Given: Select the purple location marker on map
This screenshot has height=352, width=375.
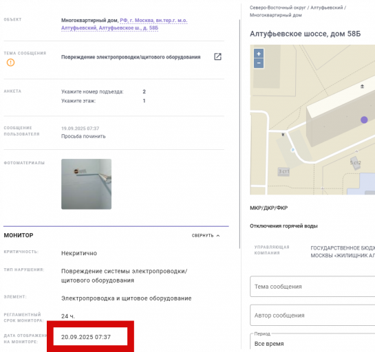Looking at the screenshot, I should 364,120.
